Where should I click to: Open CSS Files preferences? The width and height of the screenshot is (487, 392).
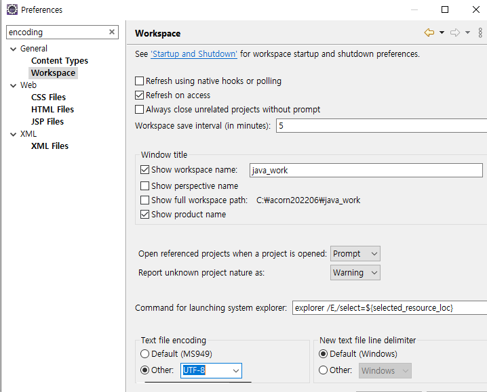click(x=48, y=97)
